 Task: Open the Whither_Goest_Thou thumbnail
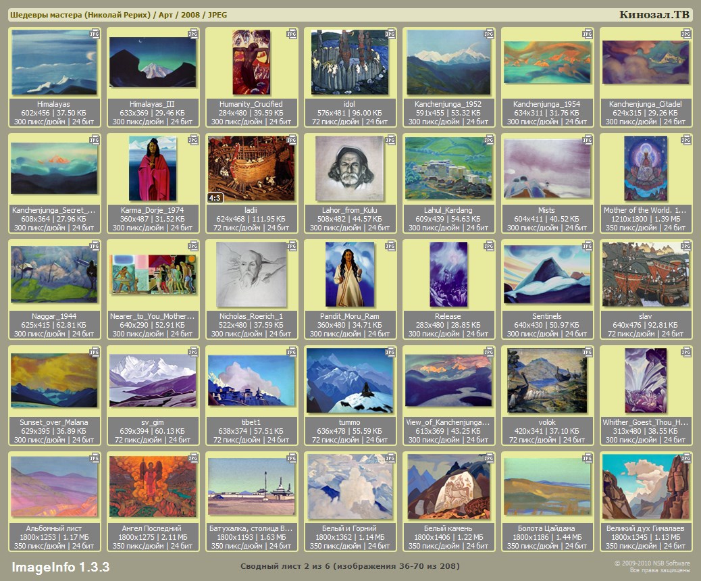coord(646,380)
